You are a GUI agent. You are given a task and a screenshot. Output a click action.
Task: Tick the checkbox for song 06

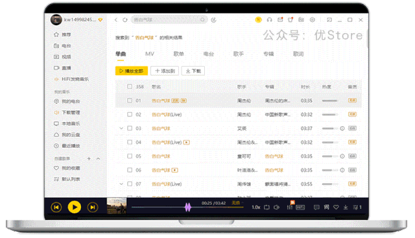click(130, 170)
